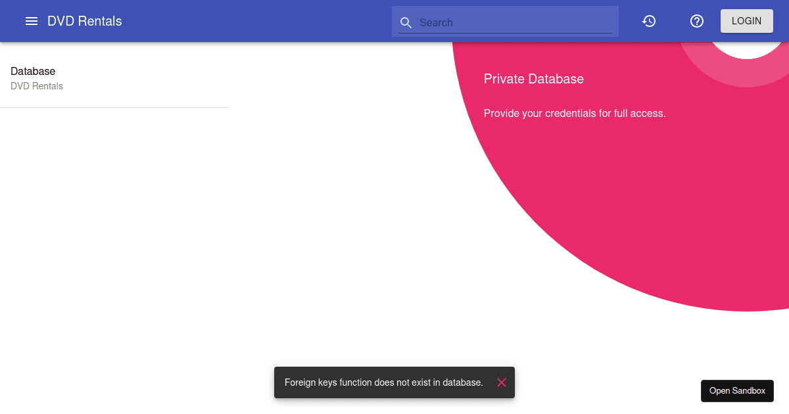
Task: Click the Private Database heading
Action: click(x=534, y=79)
